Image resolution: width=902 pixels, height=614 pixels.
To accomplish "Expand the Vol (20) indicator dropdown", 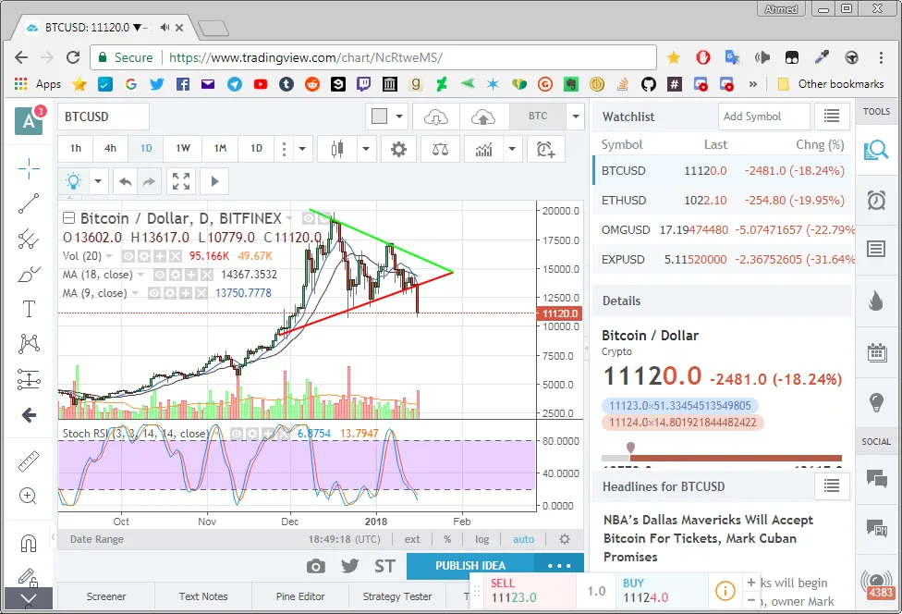I will [x=109, y=256].
